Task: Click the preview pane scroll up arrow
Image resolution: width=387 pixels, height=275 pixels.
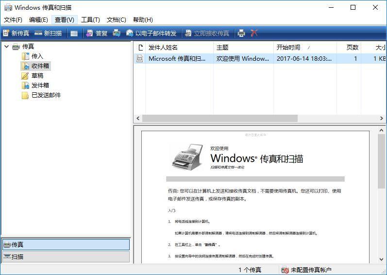Action: (382, 130)
